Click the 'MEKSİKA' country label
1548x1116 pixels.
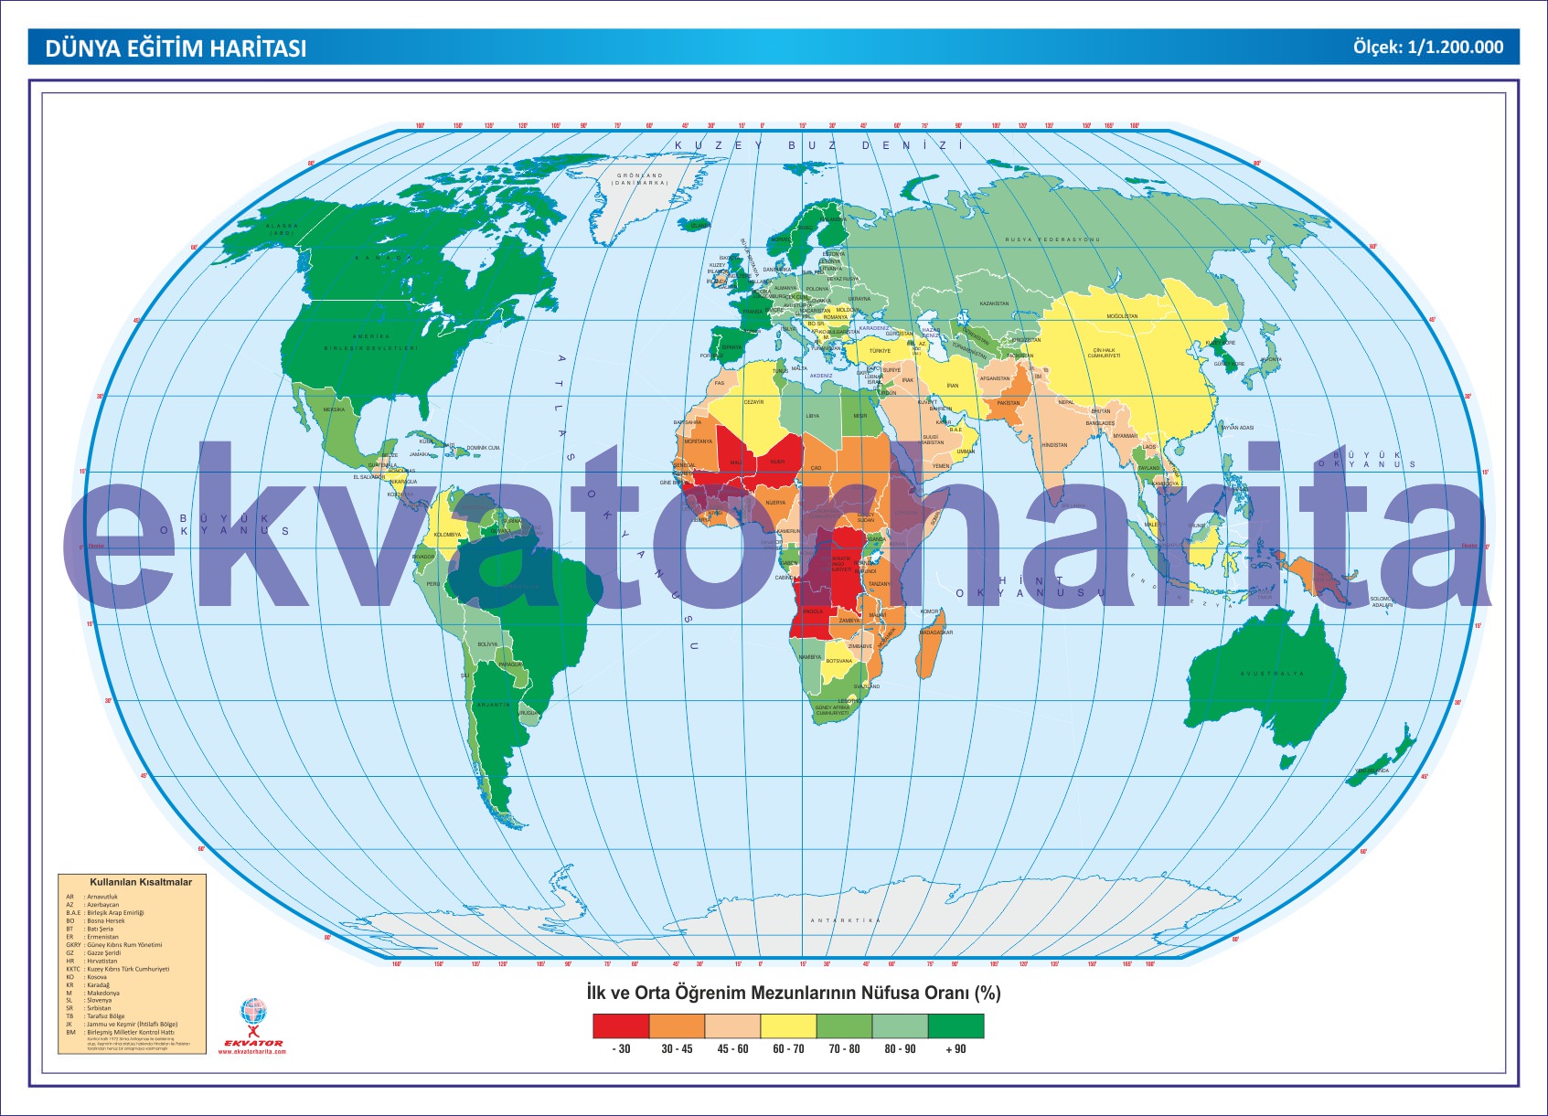tap(335, 409)
